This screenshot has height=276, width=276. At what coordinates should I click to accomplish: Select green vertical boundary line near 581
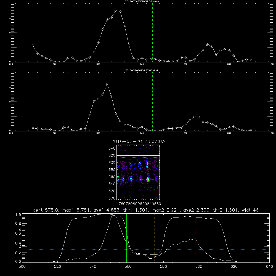165,238
